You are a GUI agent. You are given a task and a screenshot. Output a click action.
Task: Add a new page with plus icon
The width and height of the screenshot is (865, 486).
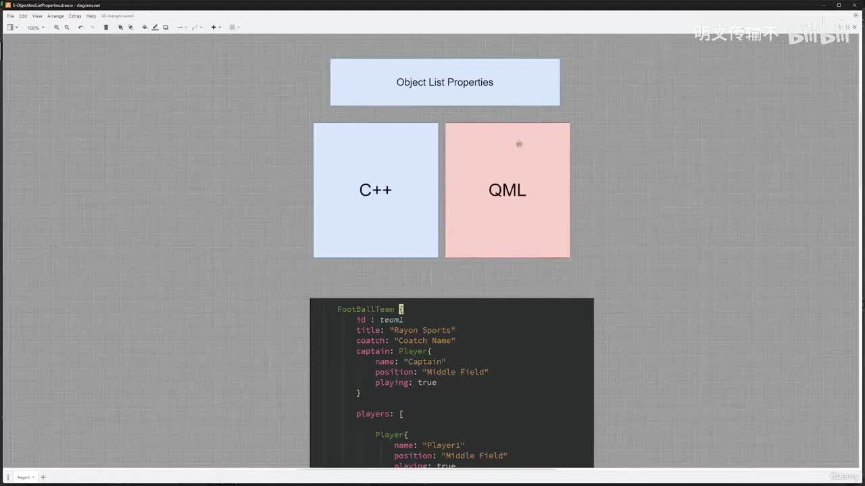[43, 477]
